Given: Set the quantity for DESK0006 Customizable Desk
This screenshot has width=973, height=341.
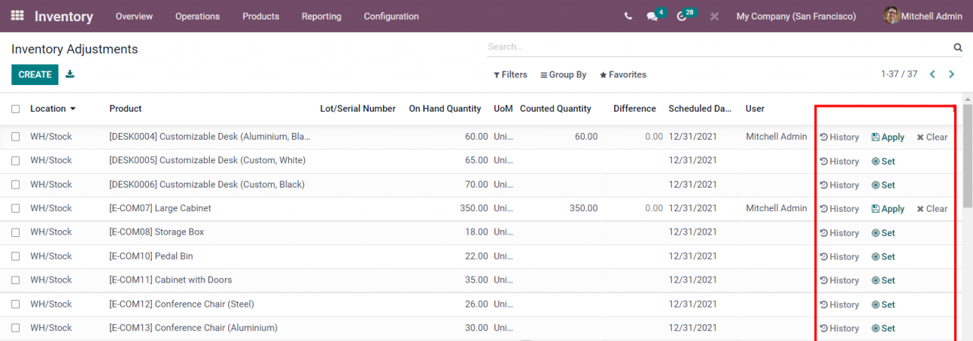Looking at the screenshot, I should click(883, 185).
